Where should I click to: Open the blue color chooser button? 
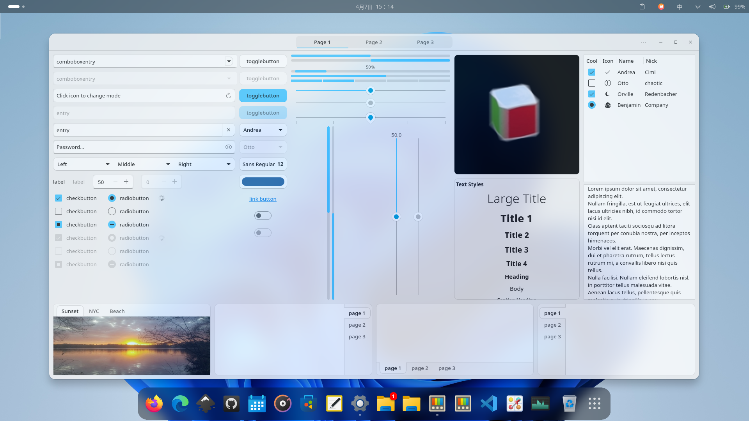[263, 182]
